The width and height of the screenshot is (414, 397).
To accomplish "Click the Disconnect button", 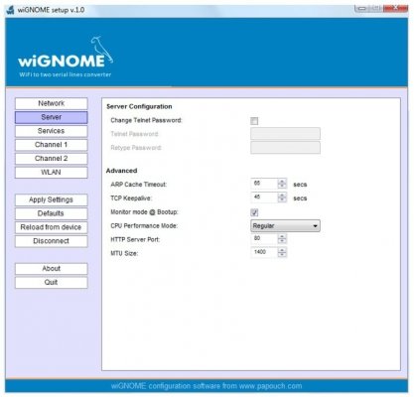I will coord(52,241).
